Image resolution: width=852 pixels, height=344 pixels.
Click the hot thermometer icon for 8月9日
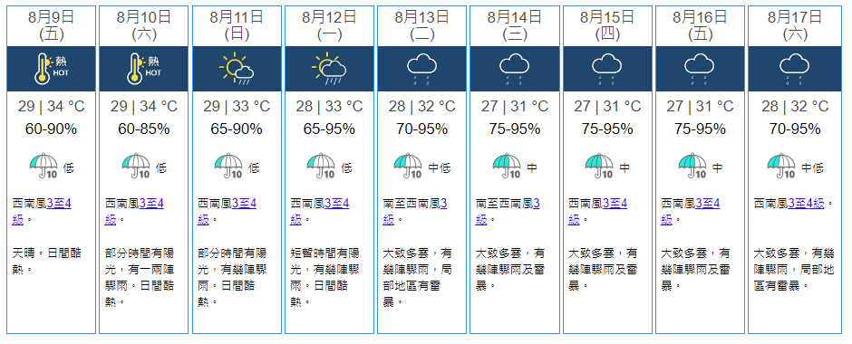tap(51, 69)
